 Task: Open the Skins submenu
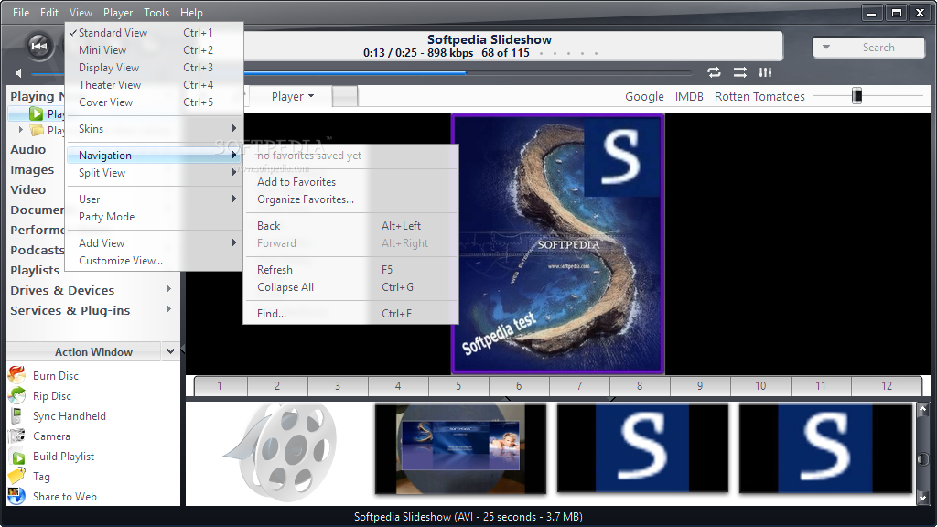(154, 128)
